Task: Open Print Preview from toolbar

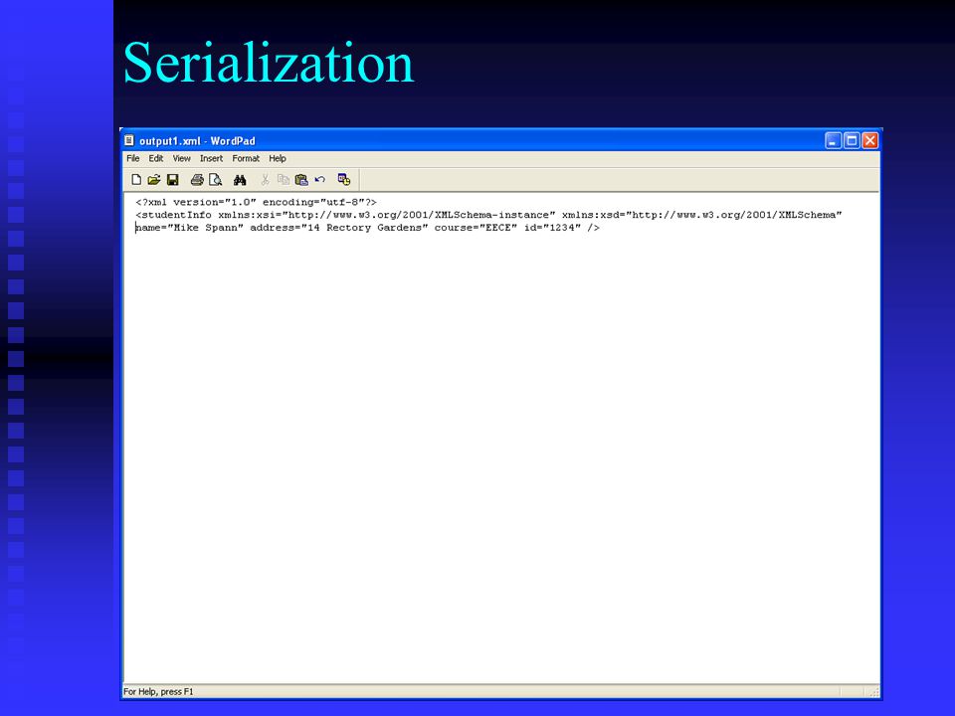Action: click(x=215, y=180)
